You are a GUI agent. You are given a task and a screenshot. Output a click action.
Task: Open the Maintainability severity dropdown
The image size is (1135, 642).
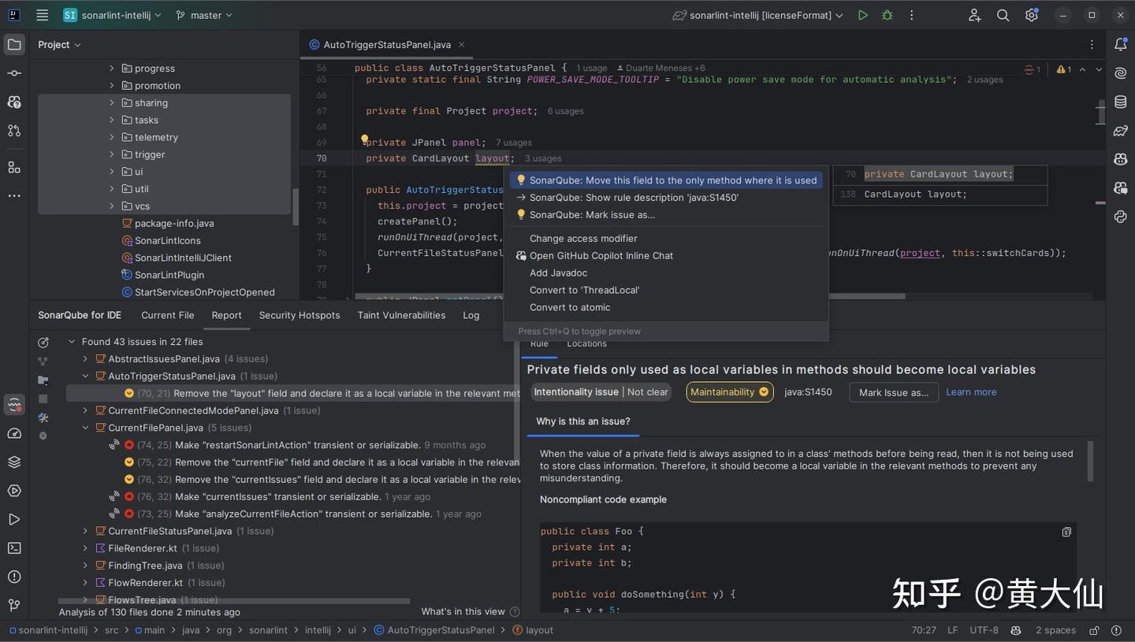(729, 392)
